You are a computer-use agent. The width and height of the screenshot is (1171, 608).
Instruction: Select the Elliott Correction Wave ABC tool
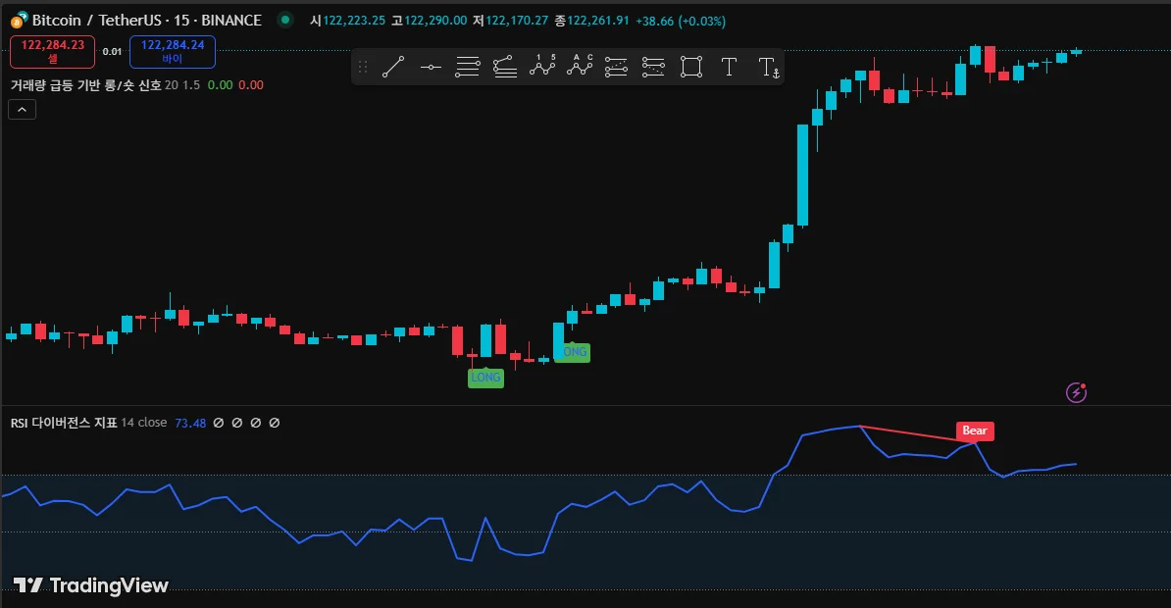click(x=580, y=68)
